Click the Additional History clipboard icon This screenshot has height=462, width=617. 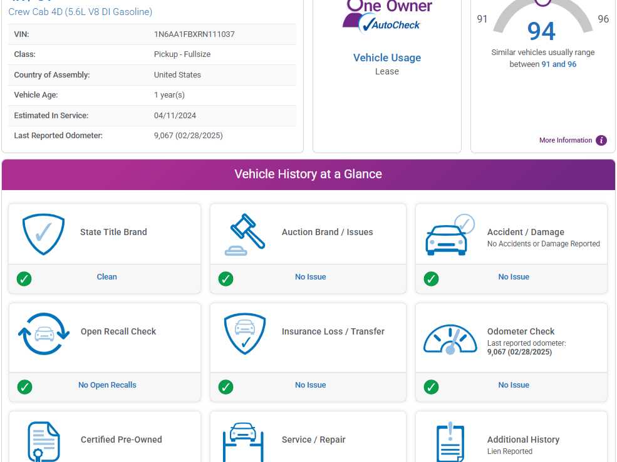coord(450,441)
